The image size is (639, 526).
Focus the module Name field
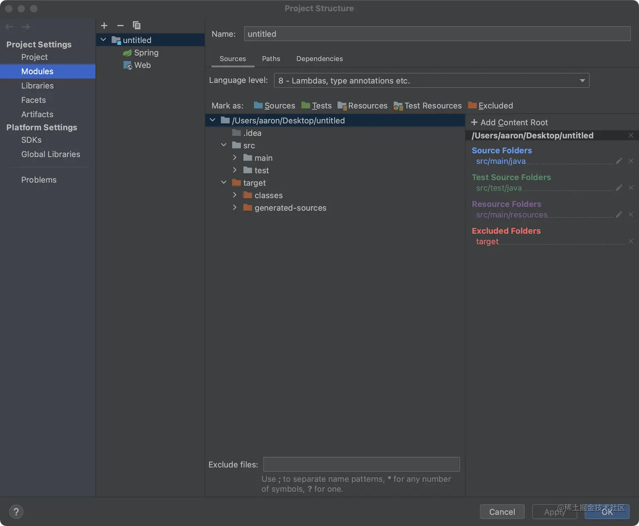(x=437, y=34)
